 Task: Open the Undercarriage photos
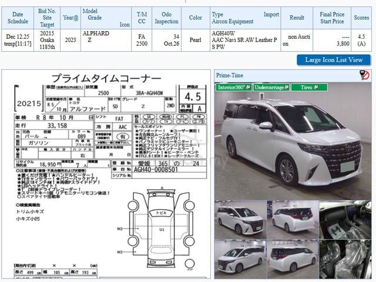(x=271, y=88)
